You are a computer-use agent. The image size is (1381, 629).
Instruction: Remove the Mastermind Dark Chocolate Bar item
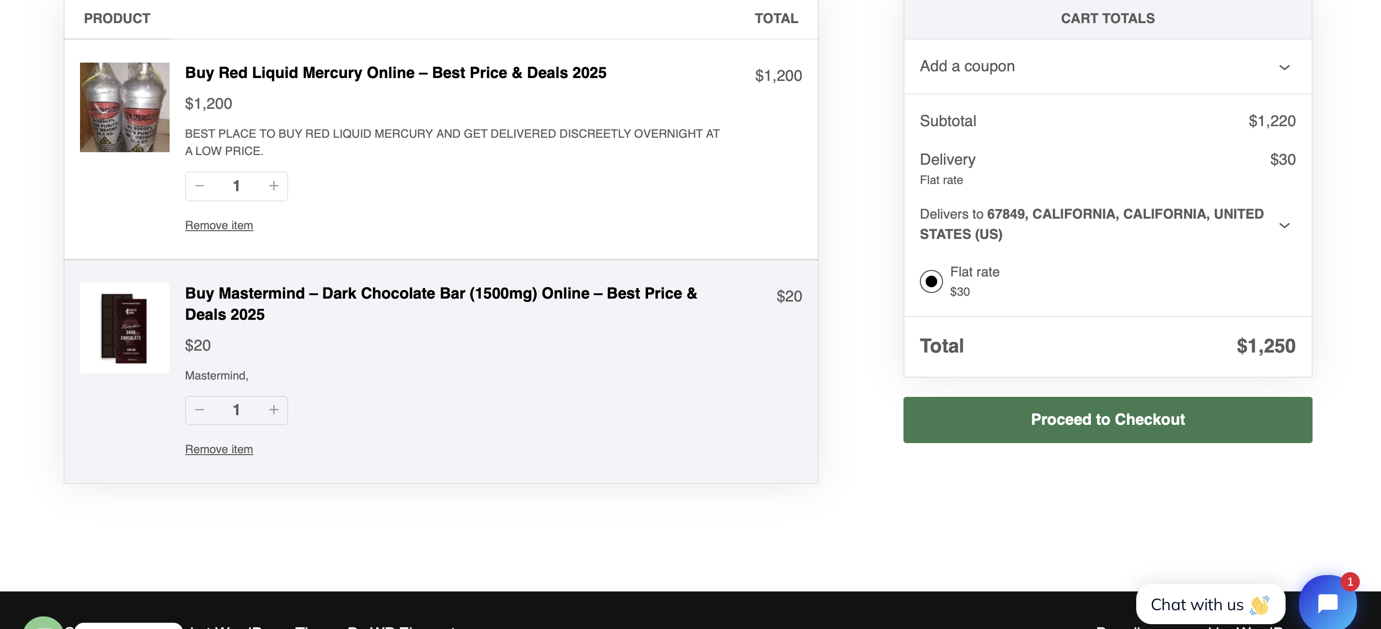coord(219,449)
